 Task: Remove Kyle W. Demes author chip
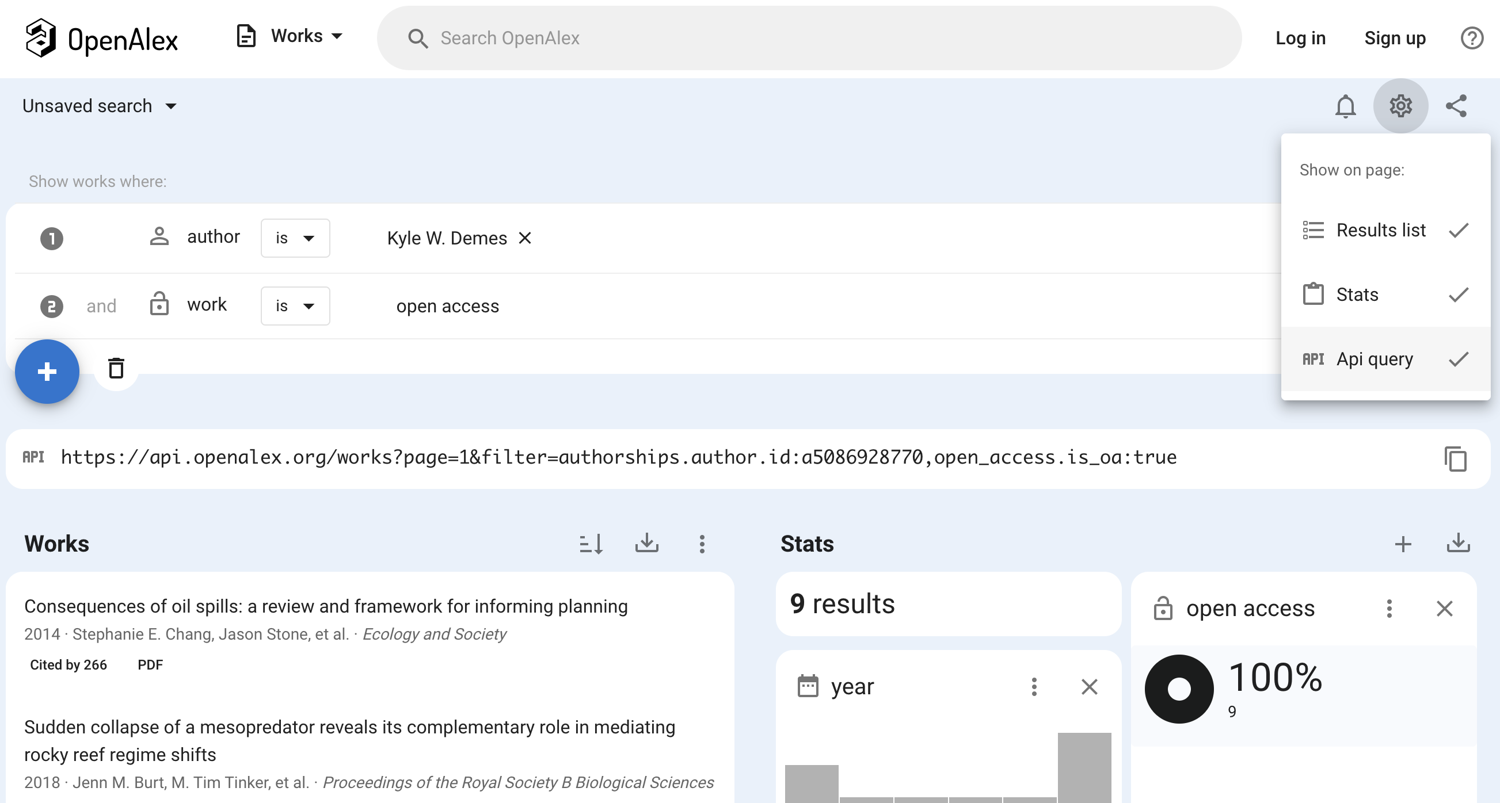(524, 238)
